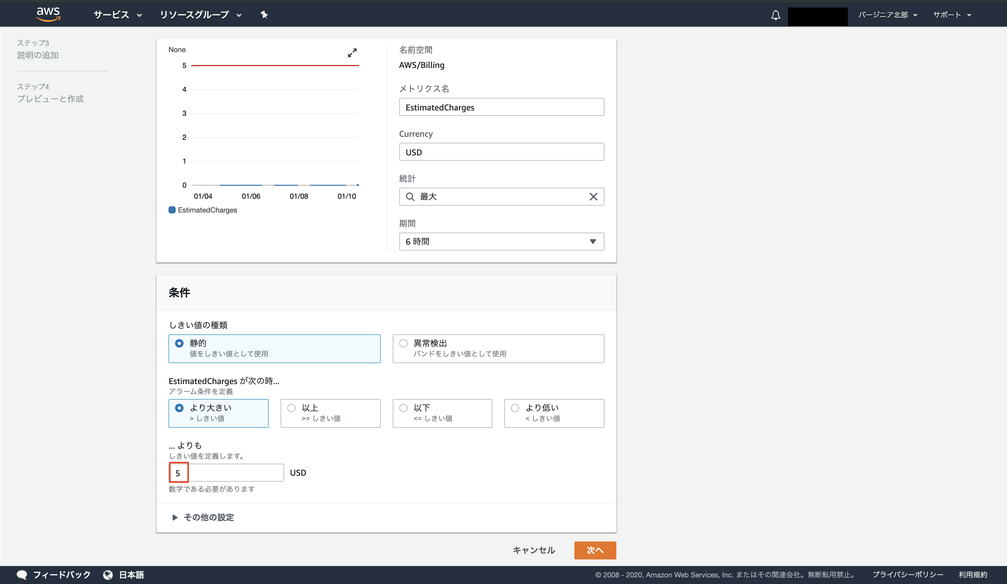Open the 期間 6 時間 dropdown
1007x584 pixels.
click(x=501, y=241)
